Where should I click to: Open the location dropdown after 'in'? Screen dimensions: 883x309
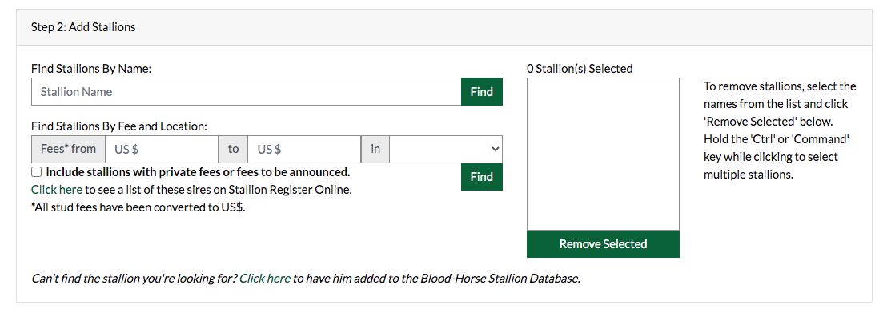[446, 149]
